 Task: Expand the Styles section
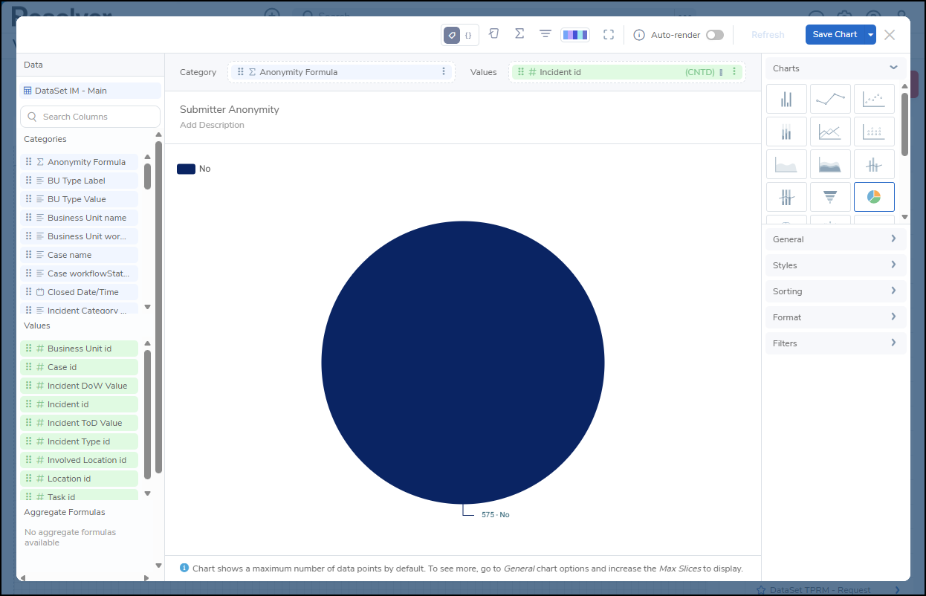pos(835,265)
